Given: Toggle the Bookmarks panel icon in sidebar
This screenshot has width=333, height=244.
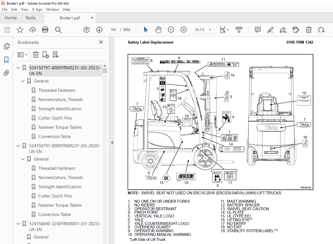Looking at the screenshot, I should (6, 60).
